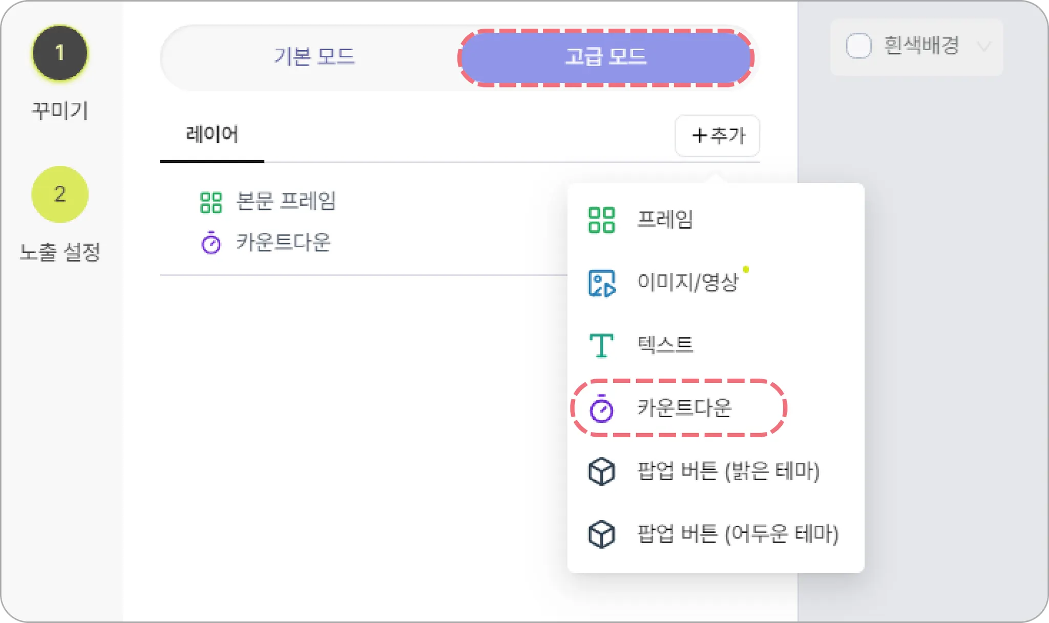Go to step 2 노출 설정
The height and width of the screenshot is (623, 1049).
(60, 195)
